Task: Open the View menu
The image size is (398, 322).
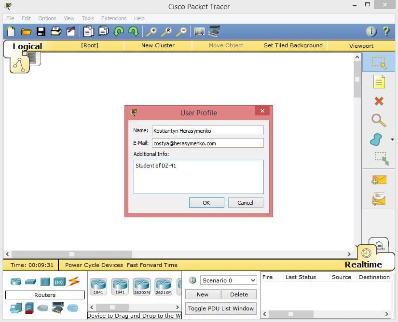Action: [69, 18]
